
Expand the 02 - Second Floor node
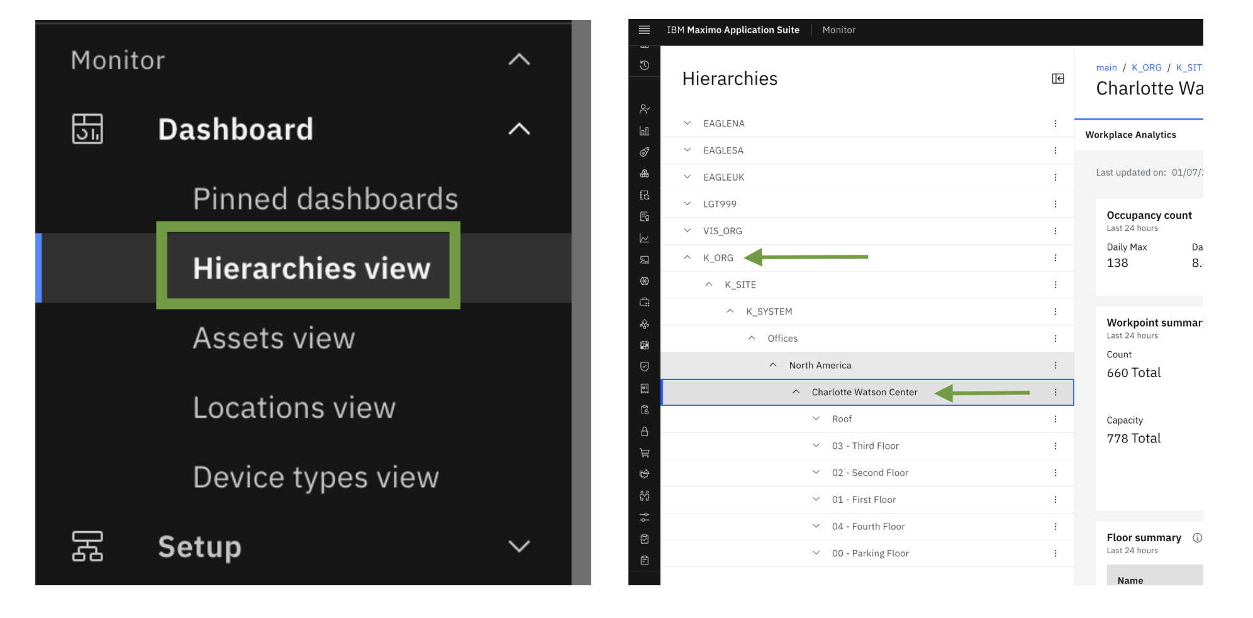coord(816,472)
